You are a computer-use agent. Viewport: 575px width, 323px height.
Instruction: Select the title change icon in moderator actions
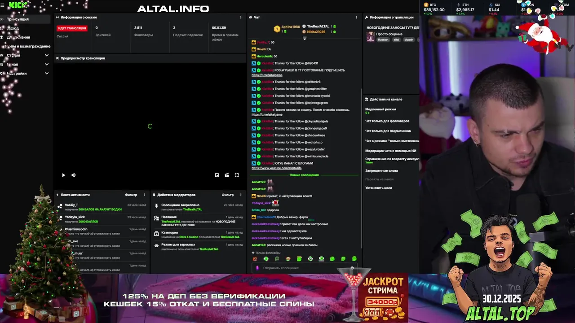coord(157,218)
